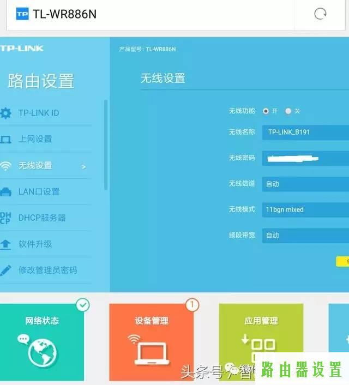
Task: Reload the page with the refresh icon
Action: pyautogui.click(x=320, y=14)
